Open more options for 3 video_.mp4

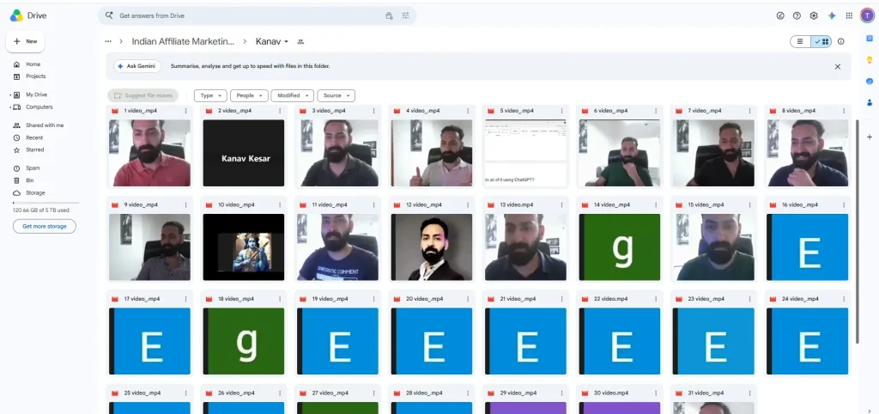[374, 111]
